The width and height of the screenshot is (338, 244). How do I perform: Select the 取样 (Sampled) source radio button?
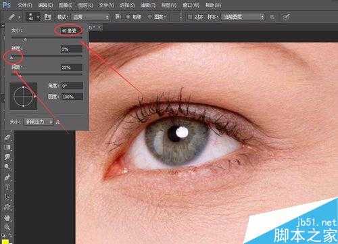click(x=128, y=17)
